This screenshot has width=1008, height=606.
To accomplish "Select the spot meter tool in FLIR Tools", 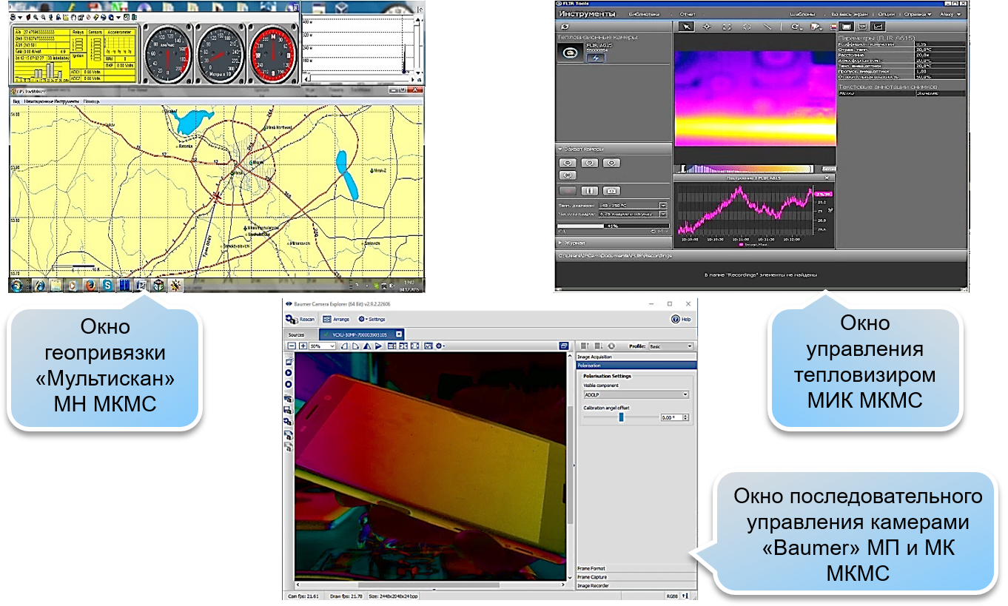I will (x=707, y=27).
